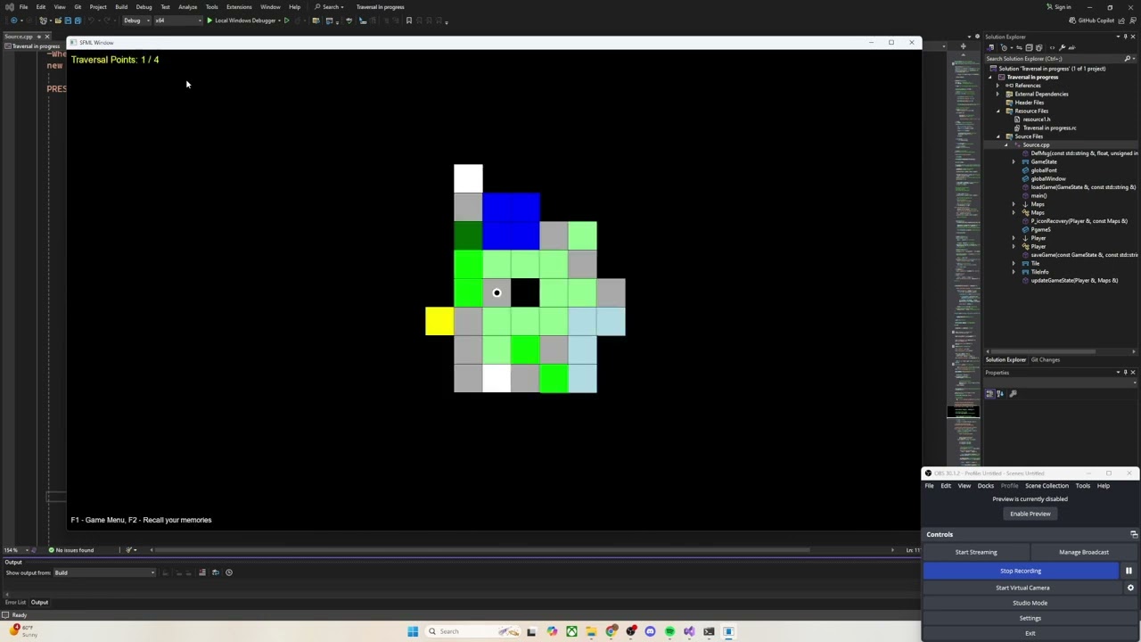1141x642 pixels.
Task: Open the Debug configuration dropdown
Action: [135, 21]
